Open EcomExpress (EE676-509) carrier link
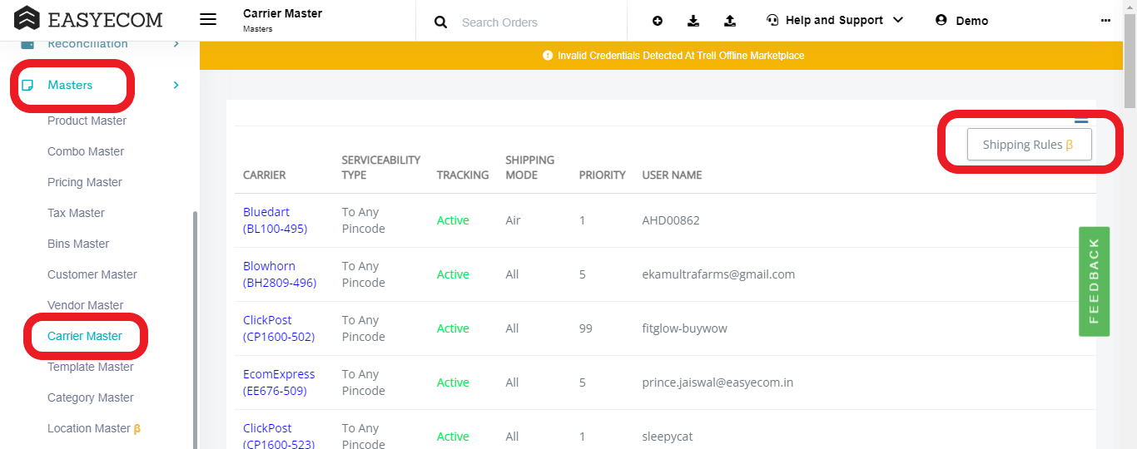The image size is (1137, 449). pos(279,382)
